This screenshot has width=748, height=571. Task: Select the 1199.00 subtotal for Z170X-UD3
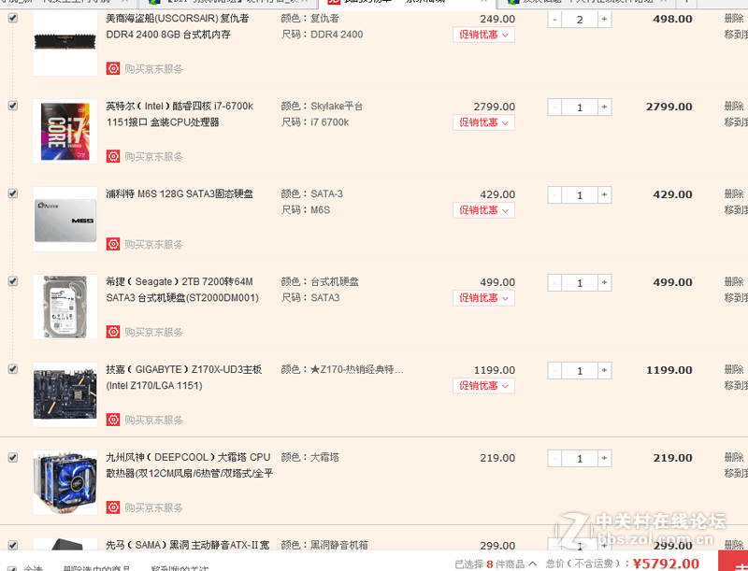669,370
